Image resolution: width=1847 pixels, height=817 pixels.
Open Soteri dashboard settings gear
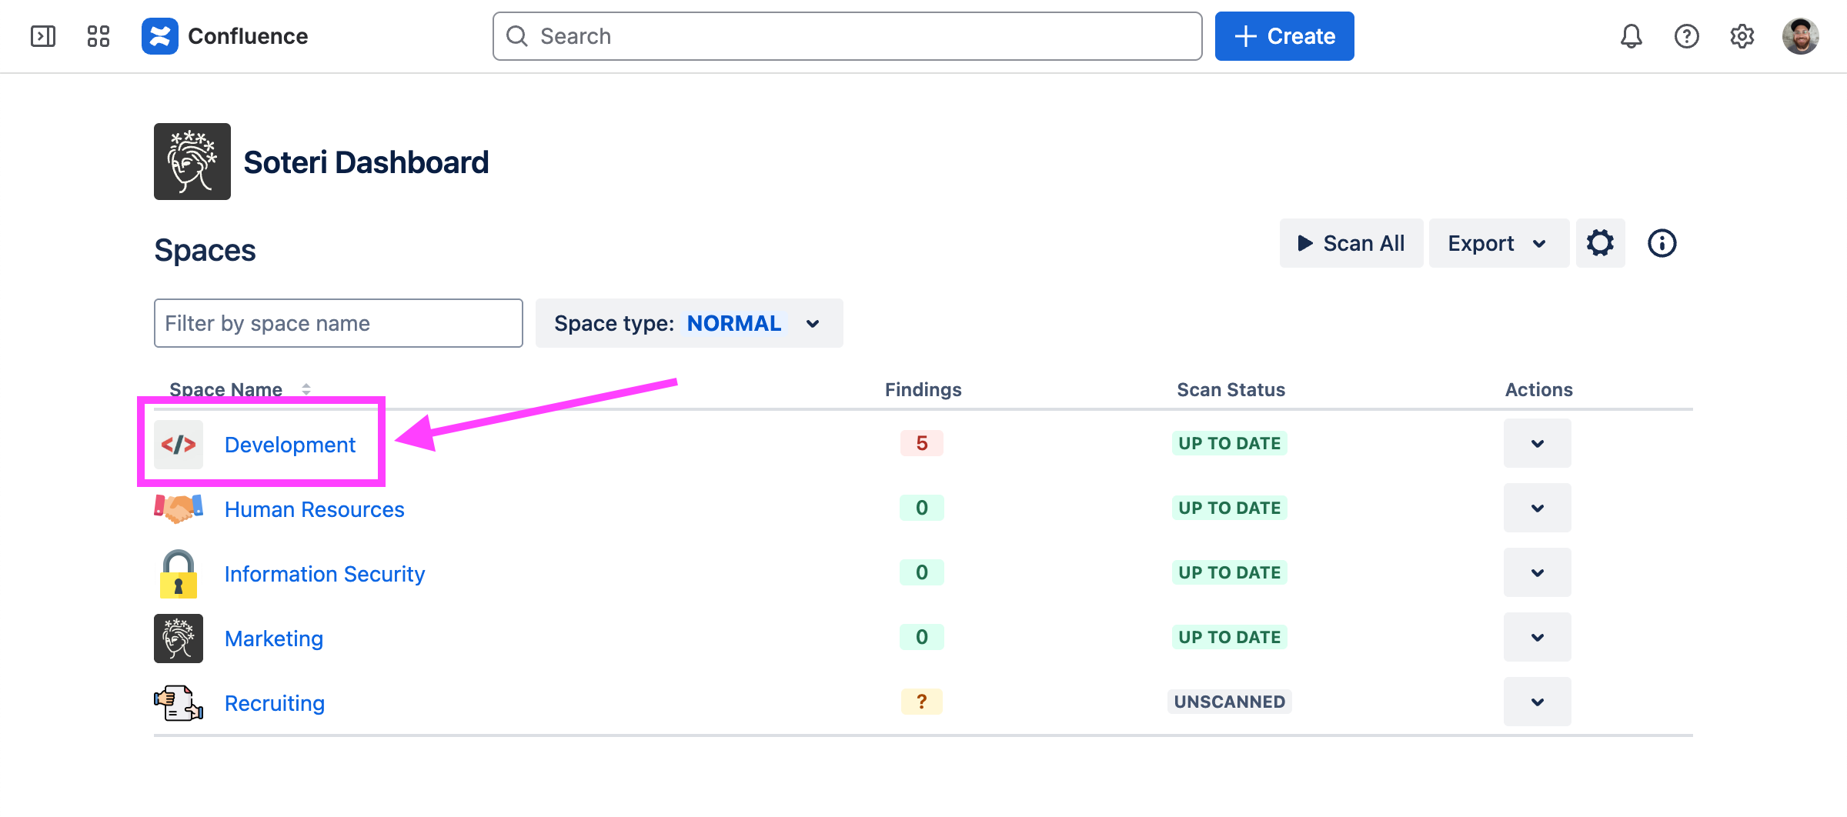[1600, 243]
